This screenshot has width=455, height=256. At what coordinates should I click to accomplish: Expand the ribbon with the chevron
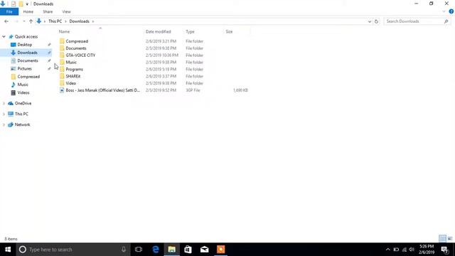[444, 11]
